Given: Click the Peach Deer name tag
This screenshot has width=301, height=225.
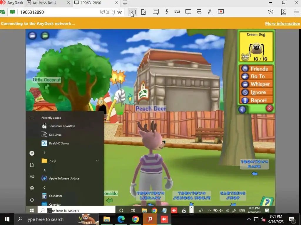Looking at the screenshot, I should pyautogui.click(x=151, y=109).
